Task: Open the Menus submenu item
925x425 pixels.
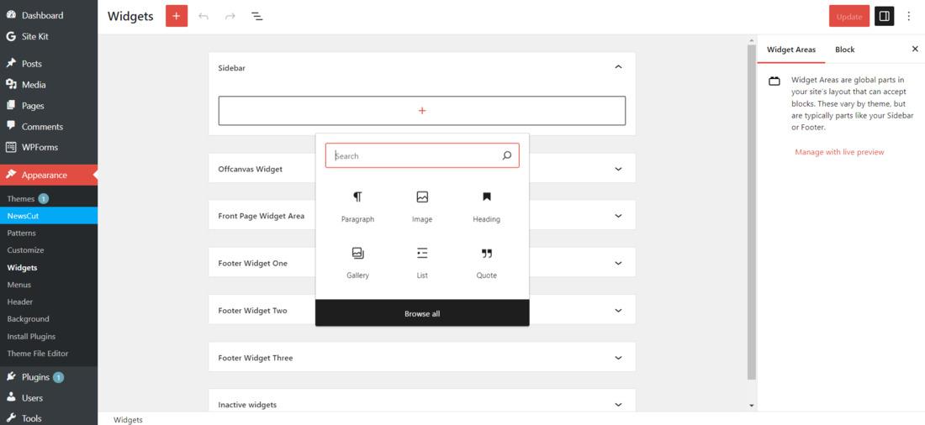Action: point(19,285)
